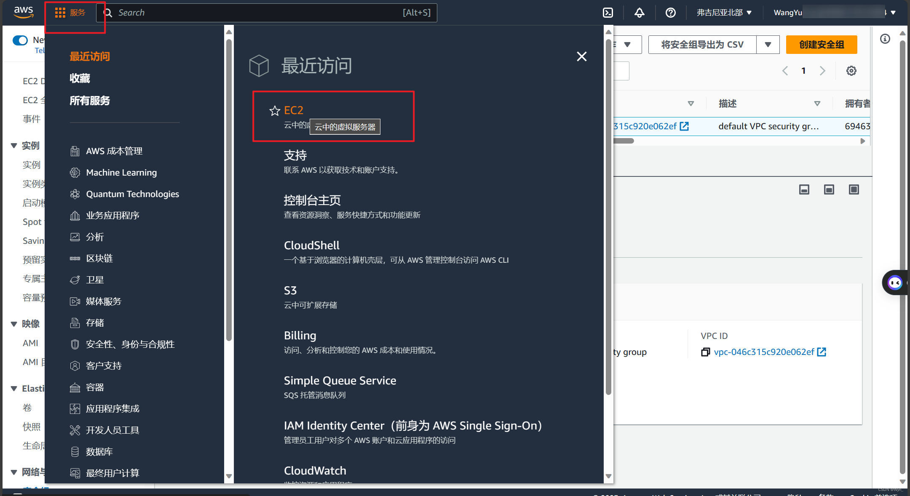The height and width of the screenshot is (496, 910).
Task: Expand the region selector dropdown
Action: point(724,13)
